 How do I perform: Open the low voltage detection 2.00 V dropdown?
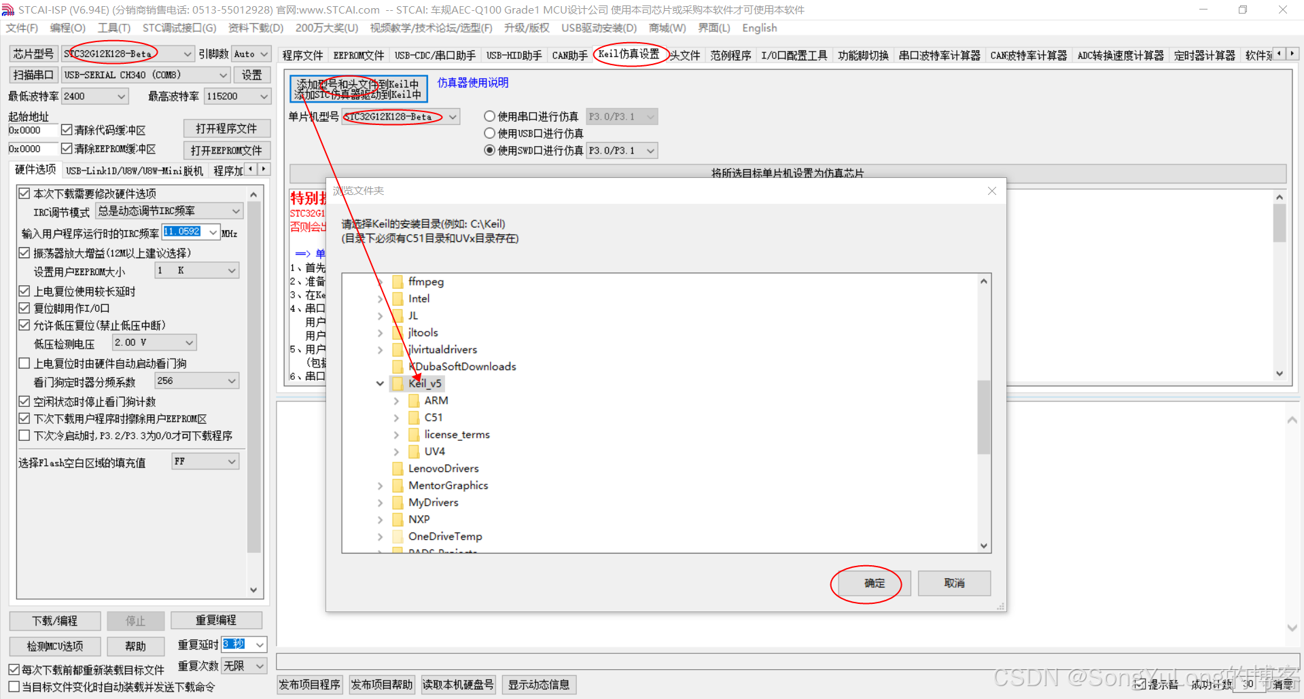click(x=190, y=342)
